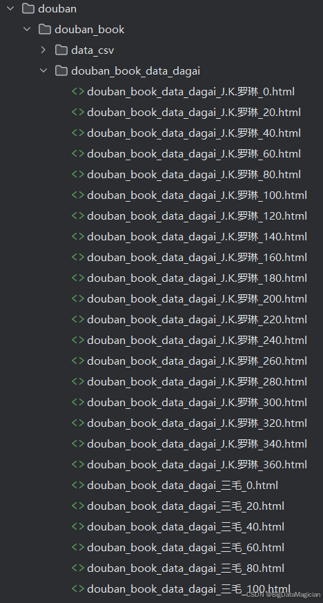This screenshot has height=603, width=323.
Task: Collapse the douban_book folder chevron
Action: coord(28,29)
